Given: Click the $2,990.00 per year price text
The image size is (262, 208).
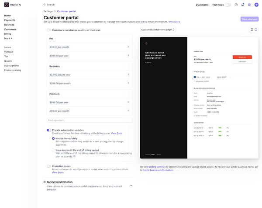Looking at the screenshot, I should coord(60,75).
